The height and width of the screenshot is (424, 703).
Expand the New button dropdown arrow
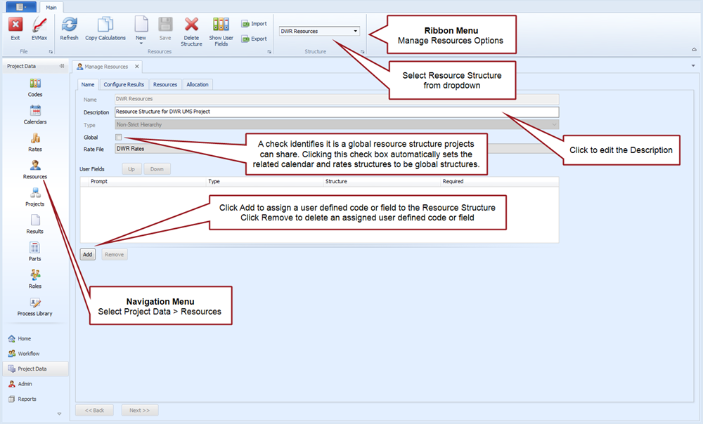141,44
